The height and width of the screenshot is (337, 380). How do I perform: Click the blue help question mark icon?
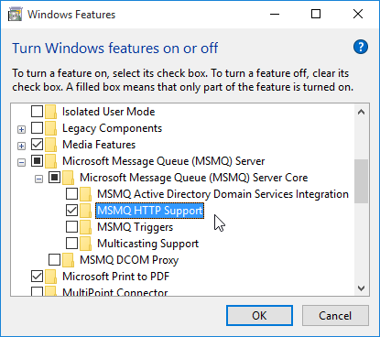[x=361, y=47]
